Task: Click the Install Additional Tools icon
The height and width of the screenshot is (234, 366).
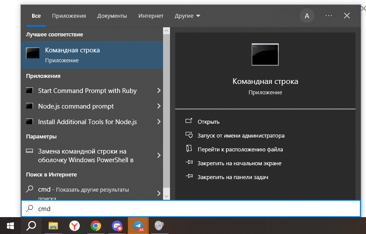Action: click(x=29, y=122)
